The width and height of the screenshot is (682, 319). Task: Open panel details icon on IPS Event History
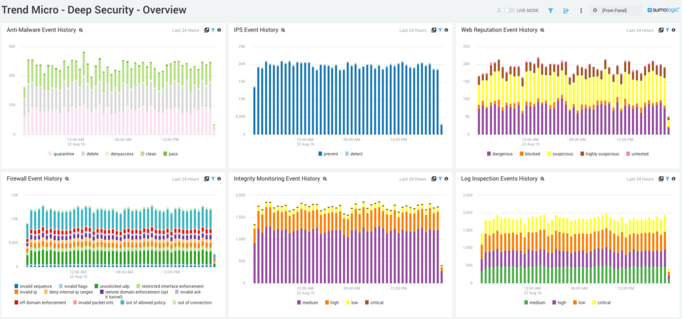coord(434,31)
